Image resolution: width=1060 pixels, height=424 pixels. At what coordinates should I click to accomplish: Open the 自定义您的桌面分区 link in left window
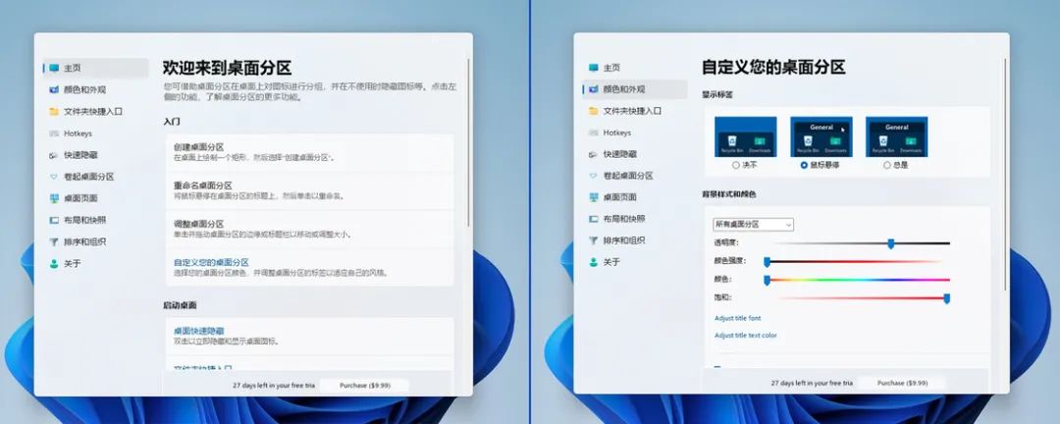click(x=211, y=262)
